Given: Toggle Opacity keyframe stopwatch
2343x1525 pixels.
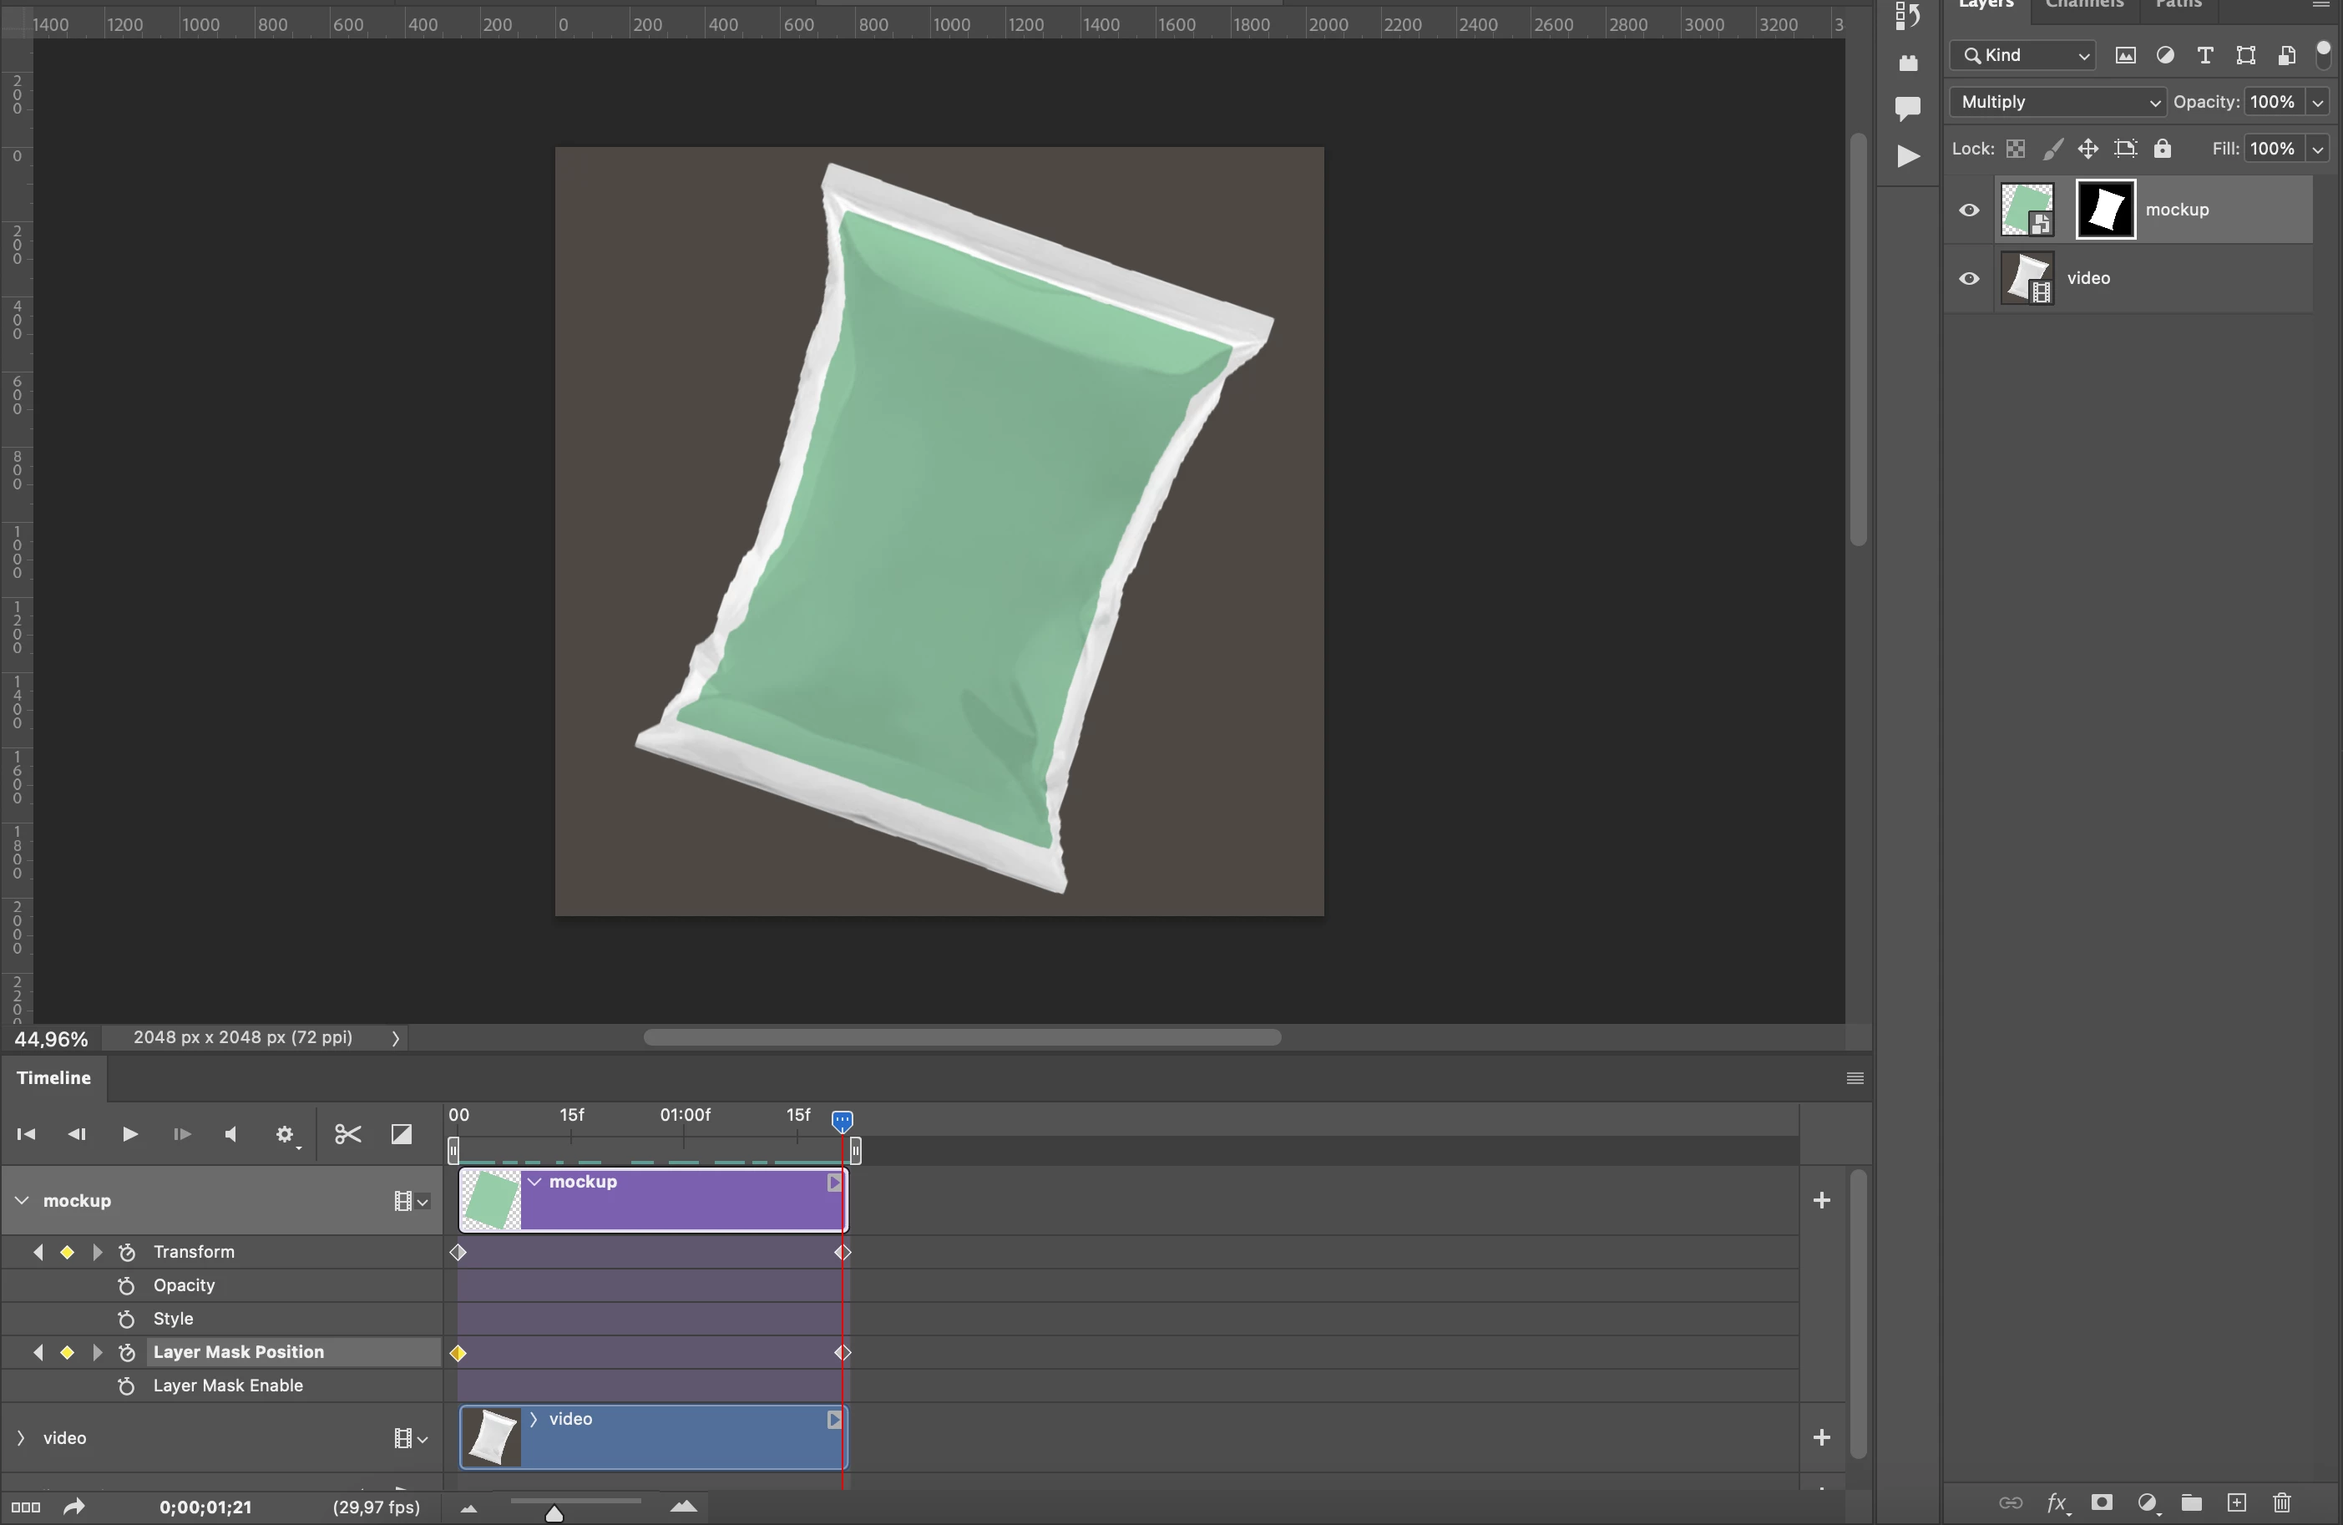Looking at the screenshot, I should pos(126,1286).
